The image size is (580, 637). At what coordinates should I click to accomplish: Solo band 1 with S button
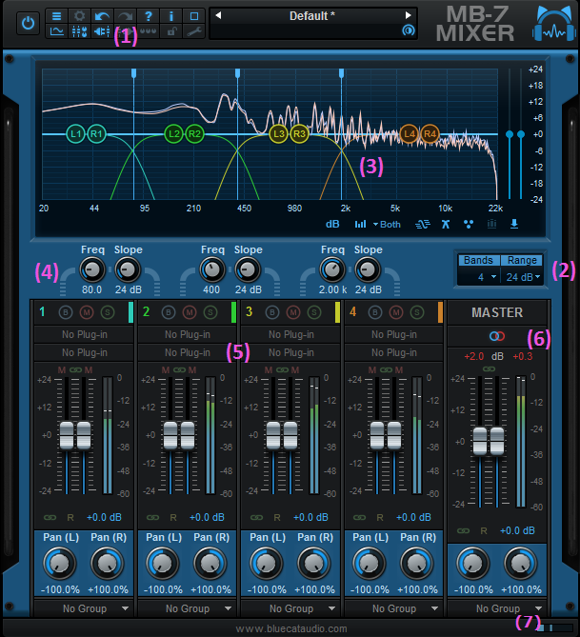108,312
